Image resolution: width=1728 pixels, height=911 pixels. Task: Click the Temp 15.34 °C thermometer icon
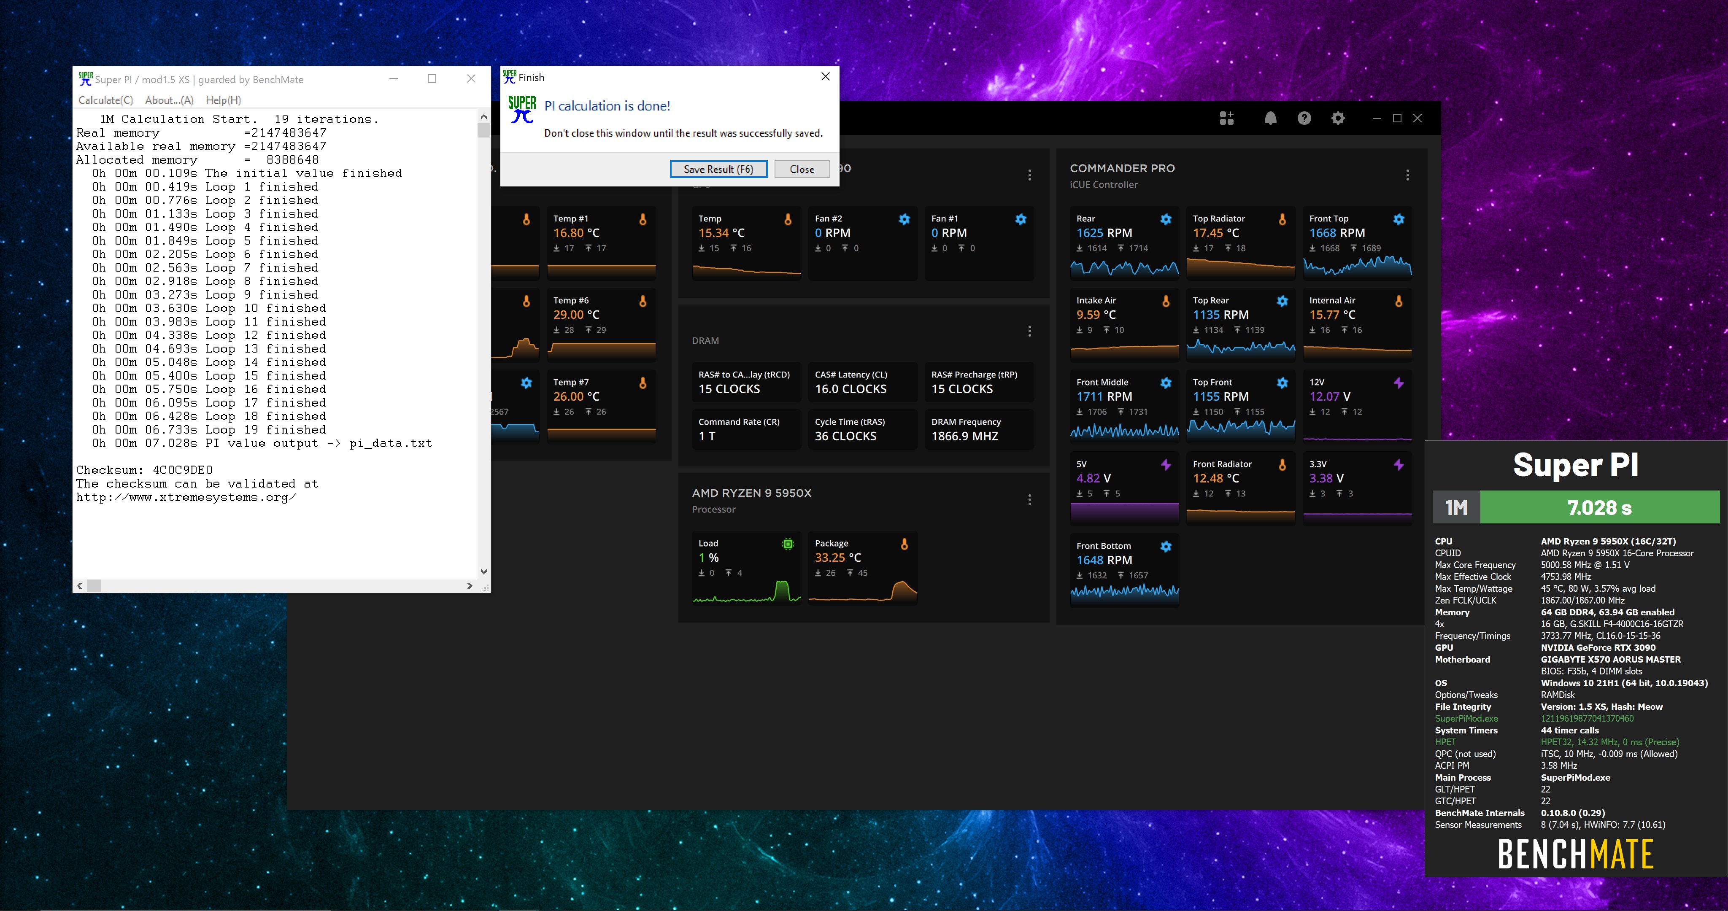pyautogui.click(x=788, y=219)
